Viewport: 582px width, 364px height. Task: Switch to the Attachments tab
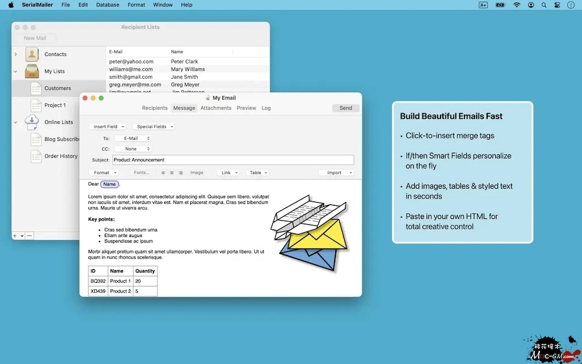pyautogui.click(x=216, y=108)
